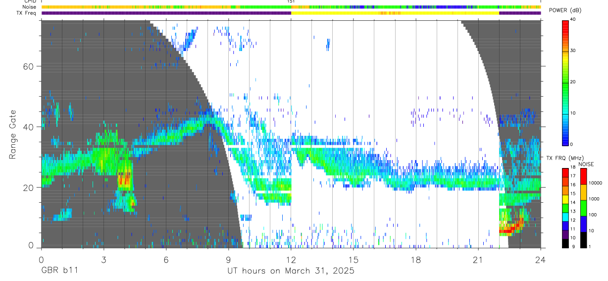The image size is (608, 281).
Task: Click the 40 tick on the Range Gate axis
Action: (28, 127)
